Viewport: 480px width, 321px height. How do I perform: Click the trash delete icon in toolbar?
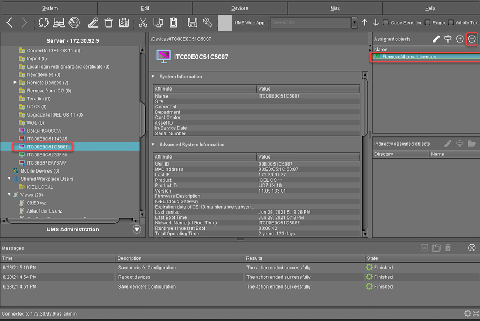(x=108, y=23)
